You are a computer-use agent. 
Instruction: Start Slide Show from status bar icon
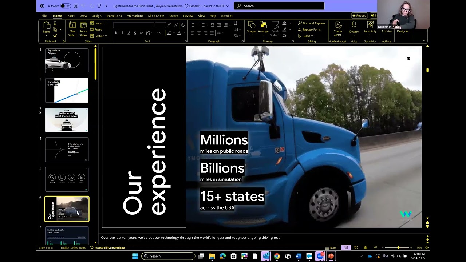click(x=375, y=247)
